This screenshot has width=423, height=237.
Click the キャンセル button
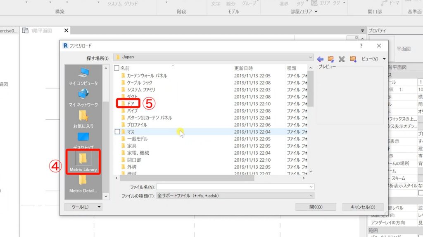363,207
